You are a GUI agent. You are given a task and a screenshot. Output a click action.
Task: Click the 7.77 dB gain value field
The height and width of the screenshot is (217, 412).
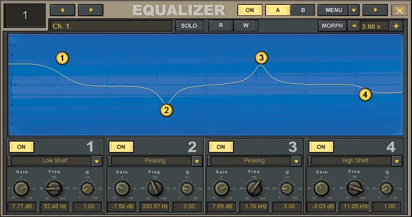tap(22, 207)
